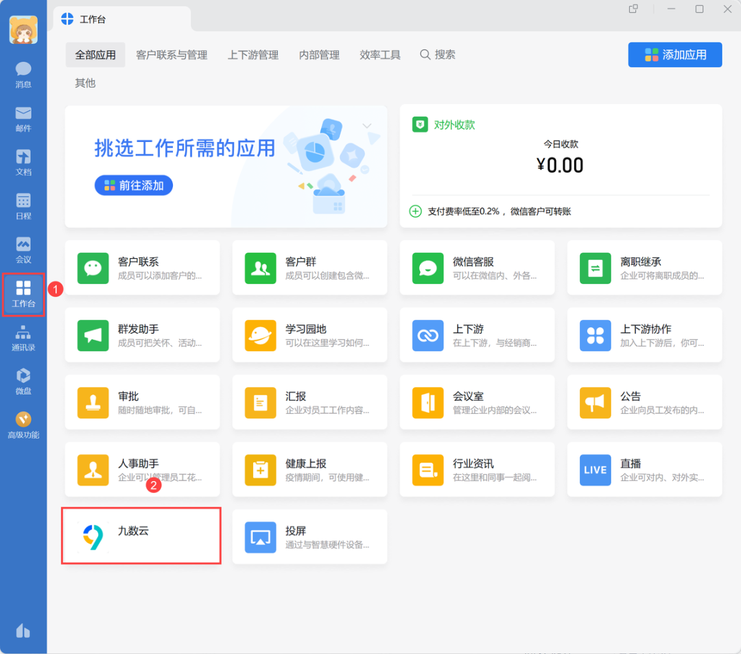Open the 通讯录 contacts sidebar icon

[x=23, y=338]
